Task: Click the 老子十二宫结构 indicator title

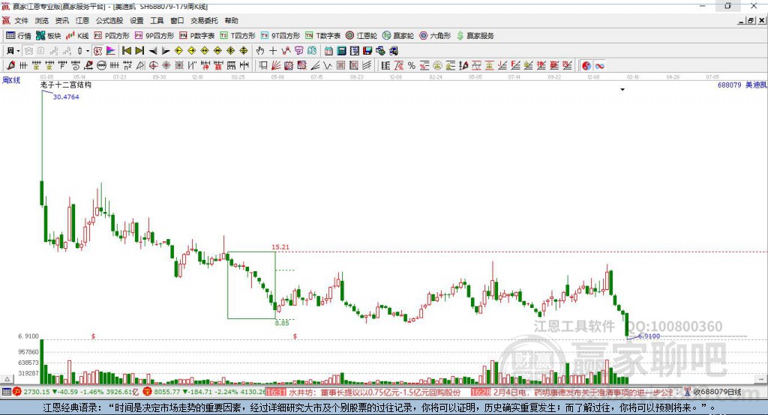Action: tap(66, 85)
